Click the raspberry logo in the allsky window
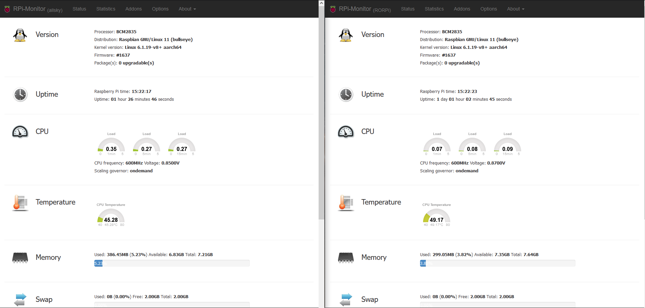 coord(7,9)
